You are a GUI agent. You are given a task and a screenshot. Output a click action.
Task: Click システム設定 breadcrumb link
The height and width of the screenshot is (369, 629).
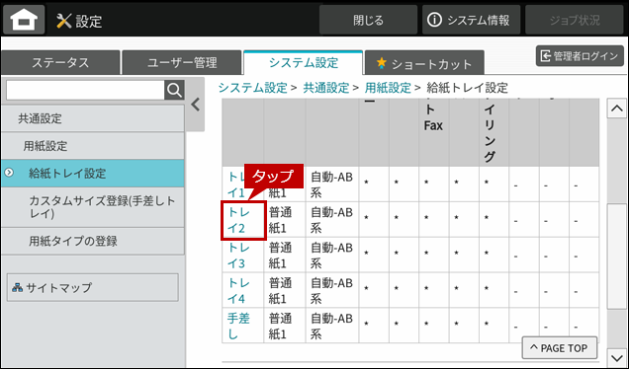click(x=253, y=88)
